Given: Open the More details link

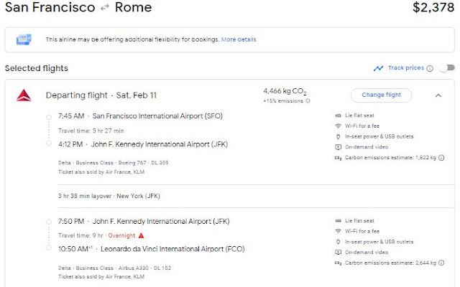Looking at the screenshot, I should click(x=239, y=39).
